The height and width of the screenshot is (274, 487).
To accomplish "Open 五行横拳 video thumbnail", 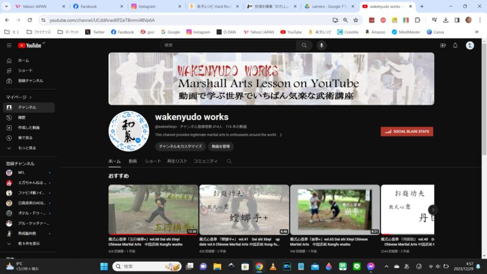I will pos(153,209).
